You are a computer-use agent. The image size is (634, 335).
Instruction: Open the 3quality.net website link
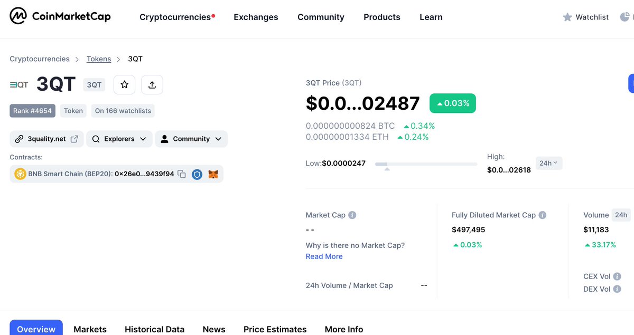pyautogui.click(x=46, y=139)
